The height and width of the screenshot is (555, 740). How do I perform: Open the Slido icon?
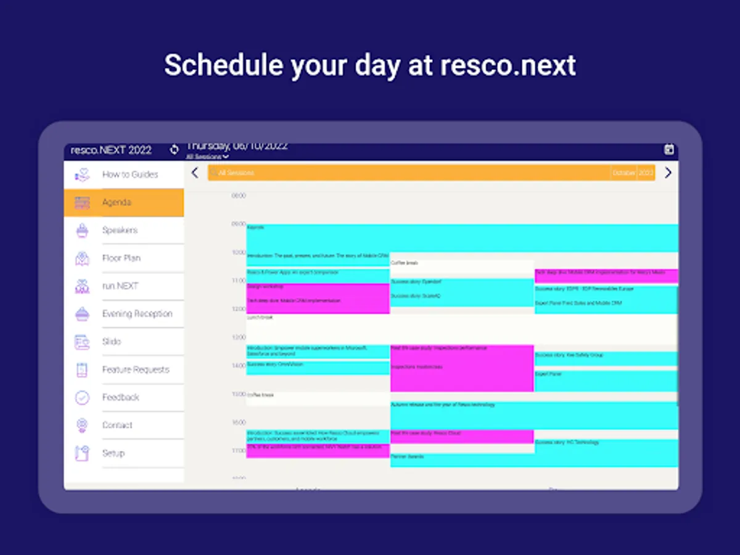pos(82,342)
